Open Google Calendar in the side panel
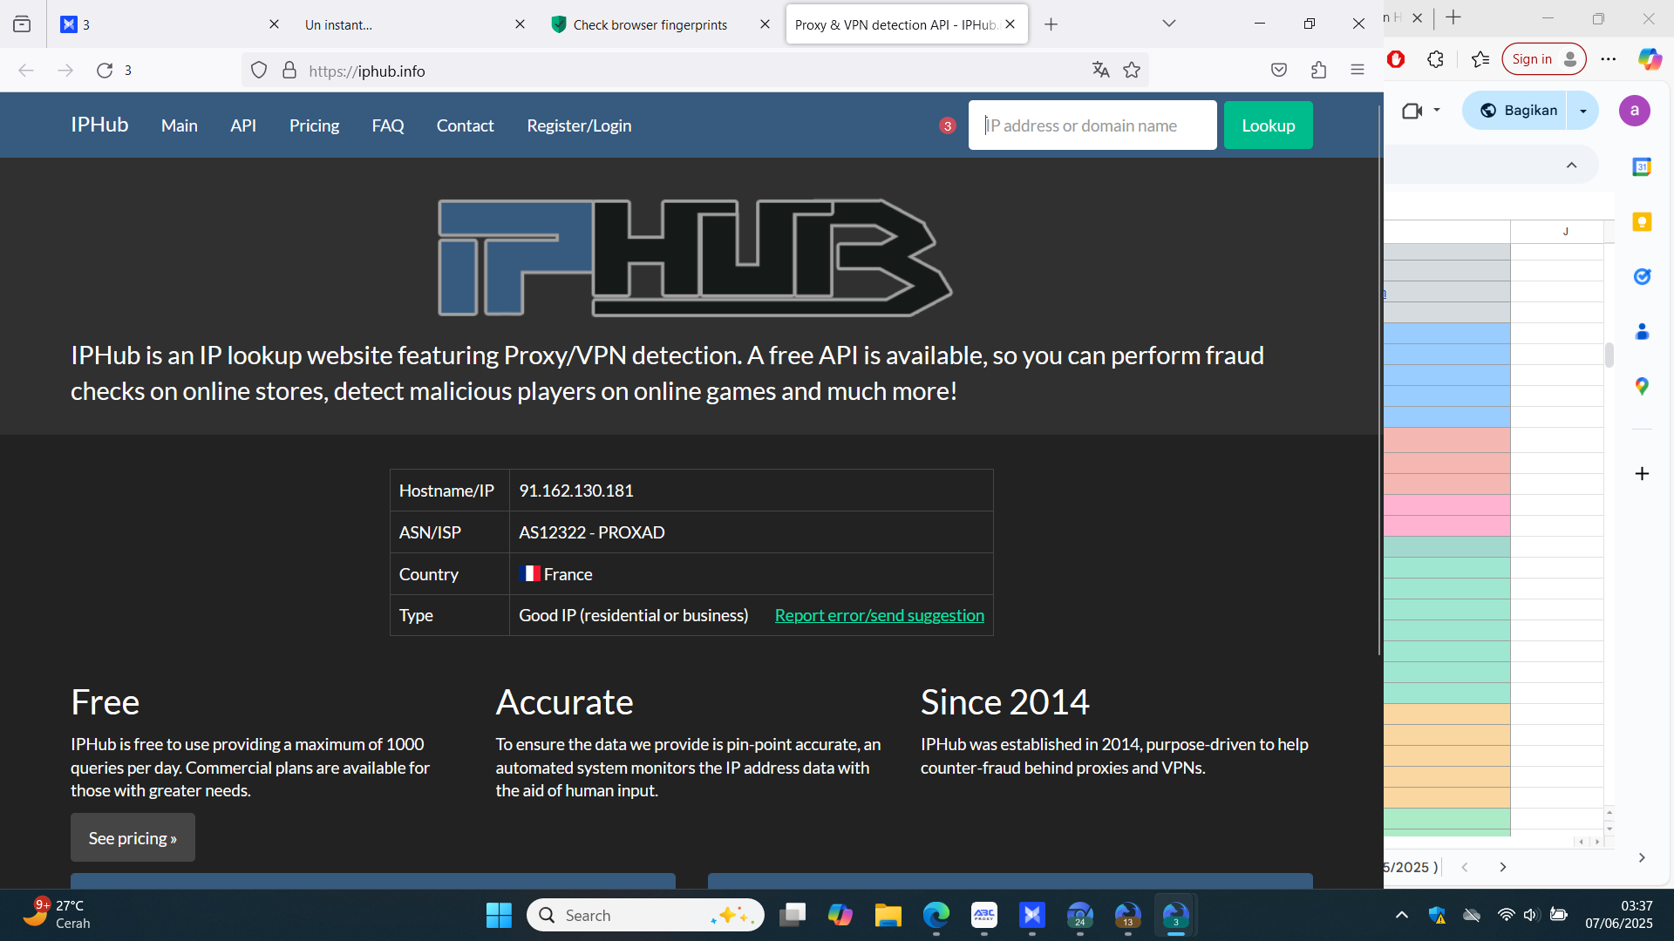 [1642, 166]
